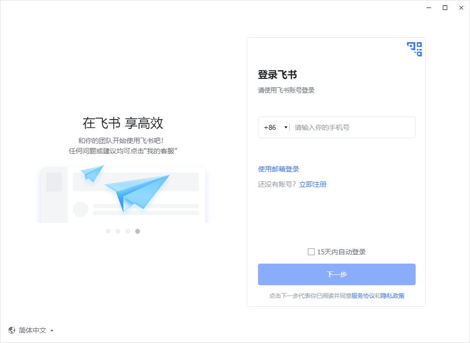The image size is (470, 343).
Task: Close the Feishu login window
Action: (x=461, y=8)
